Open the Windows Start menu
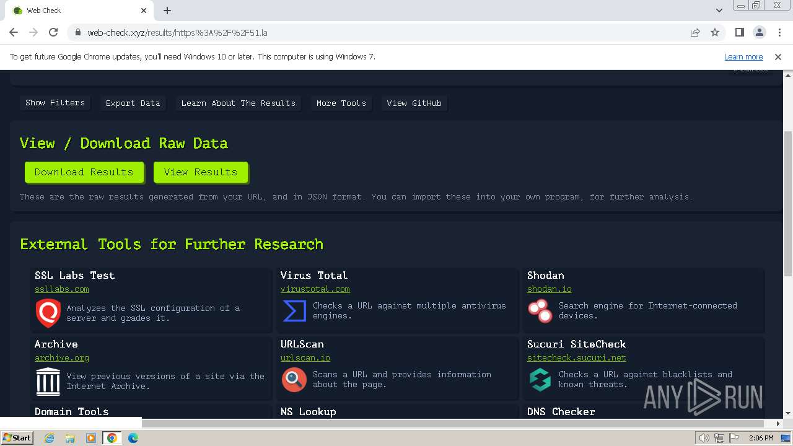The image size is (793, 446). [x=17, y=438]
